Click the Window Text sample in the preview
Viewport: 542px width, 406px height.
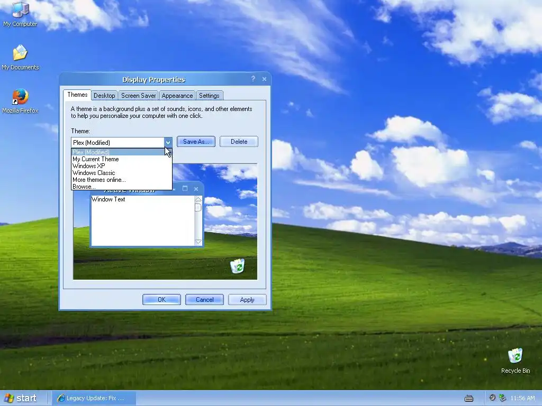[108, 199]
